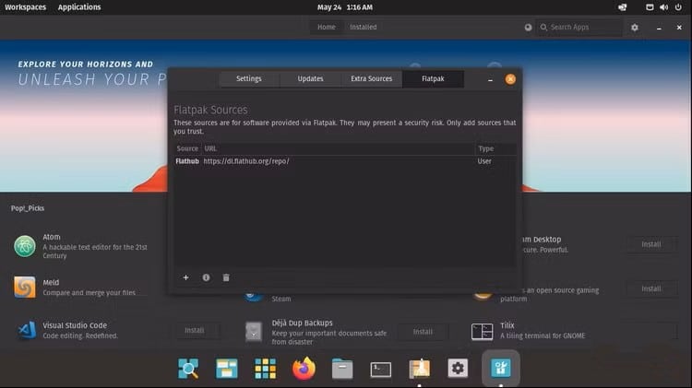Image resolution: width=692 pixels, height=388 pixels.
Task: Open Tilix app title
Action: [507, 325]
